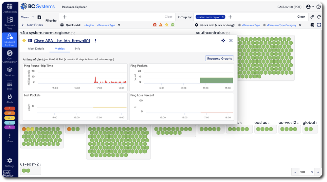Open the Services sidebar item
This screenshot has width=327, height=182.
coord(9,72)
